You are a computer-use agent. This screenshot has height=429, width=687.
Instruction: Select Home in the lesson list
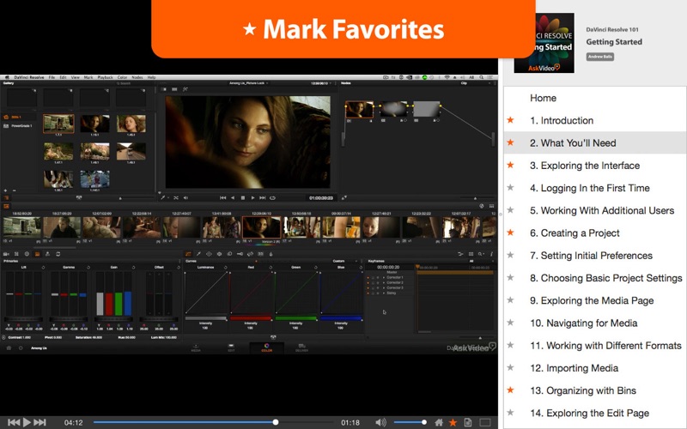(543, 98)
